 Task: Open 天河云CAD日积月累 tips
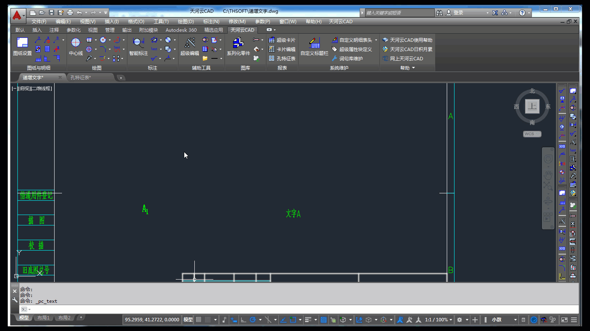(x=407, y=49)
